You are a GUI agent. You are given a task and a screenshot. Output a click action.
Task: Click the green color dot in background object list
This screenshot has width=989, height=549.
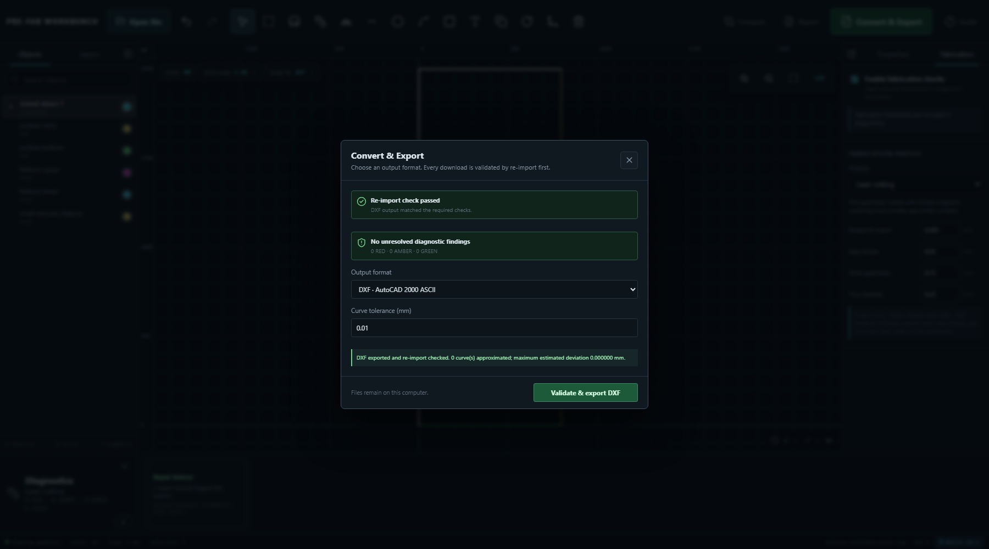127,150
